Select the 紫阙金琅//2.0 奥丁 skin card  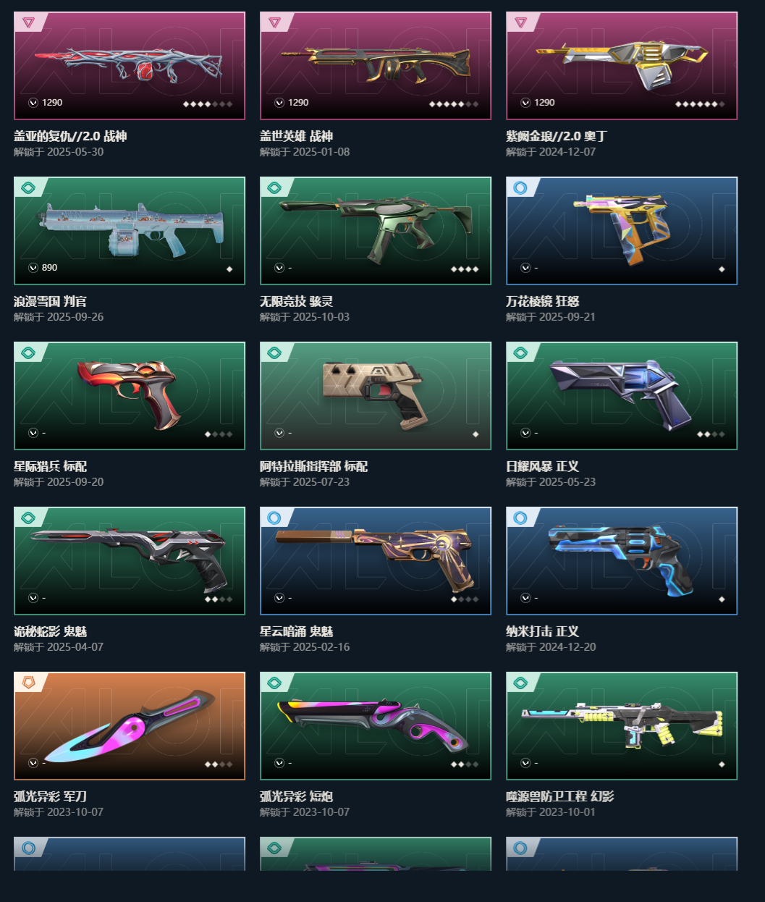622,66
